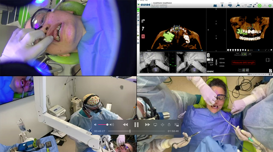Click the angled handpiece icon in toolbar
Viewport: 273px width, 152px height.
[x=254, y=6]
